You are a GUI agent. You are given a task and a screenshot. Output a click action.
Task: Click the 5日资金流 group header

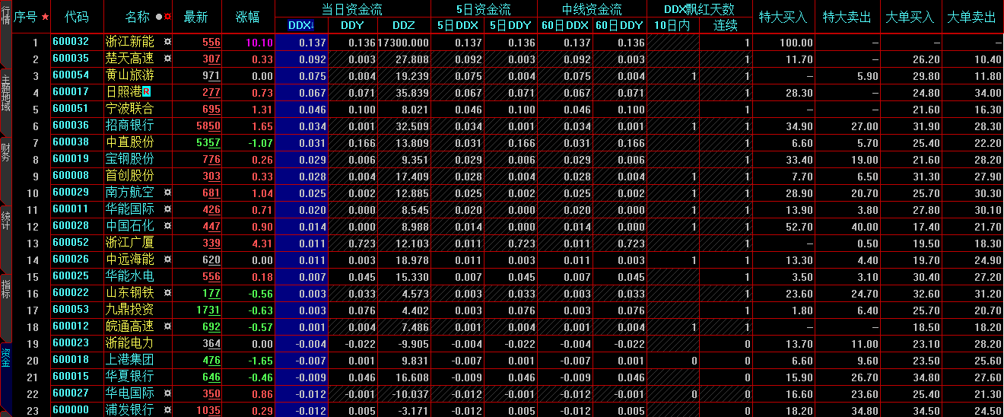(x=484, y=9)
